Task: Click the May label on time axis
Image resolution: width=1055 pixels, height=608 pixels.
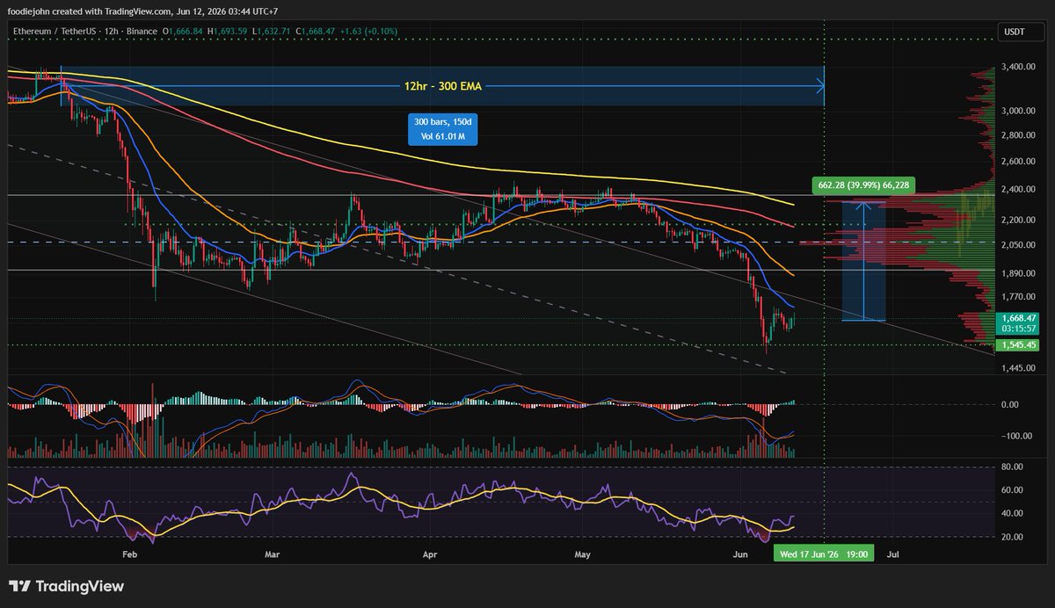Action: pyautogui.click(x=582, y=554)
